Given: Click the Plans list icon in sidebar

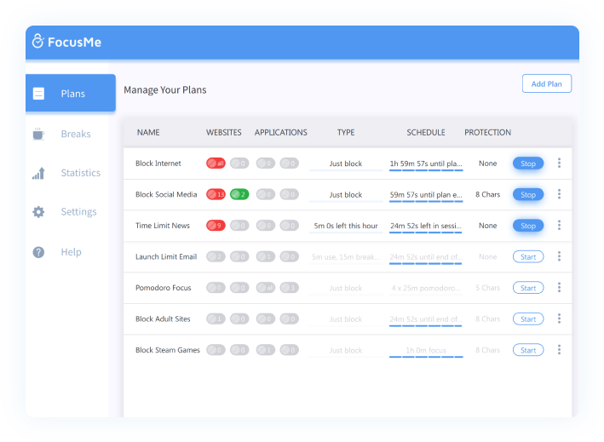Looking at the screenshot, I should point(38,94).
